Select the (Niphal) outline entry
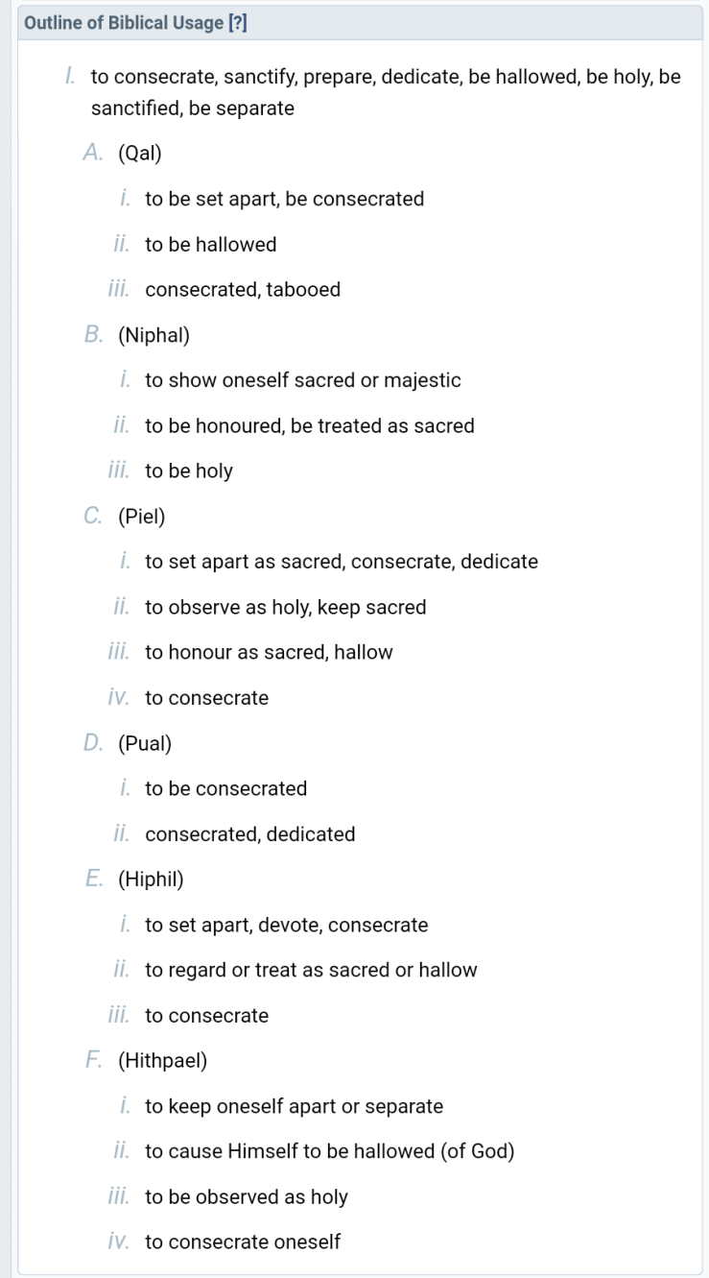Screen dimensions: 709x1278 154,335
